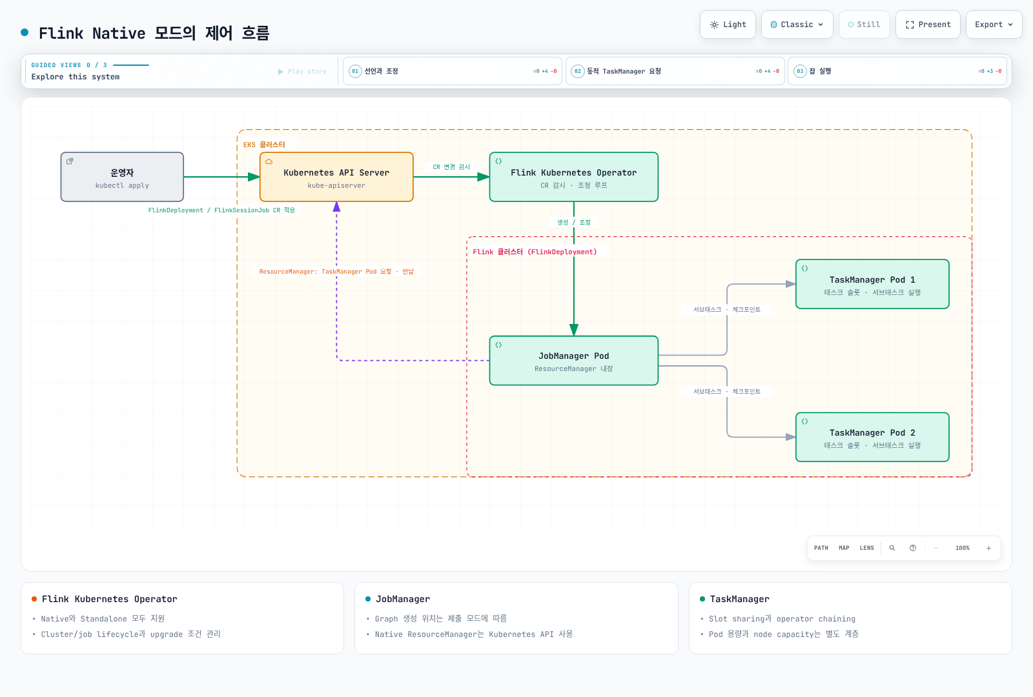Open guided view 03 잡 실행
Screen dimensions: 1033x697
point(897,71)
